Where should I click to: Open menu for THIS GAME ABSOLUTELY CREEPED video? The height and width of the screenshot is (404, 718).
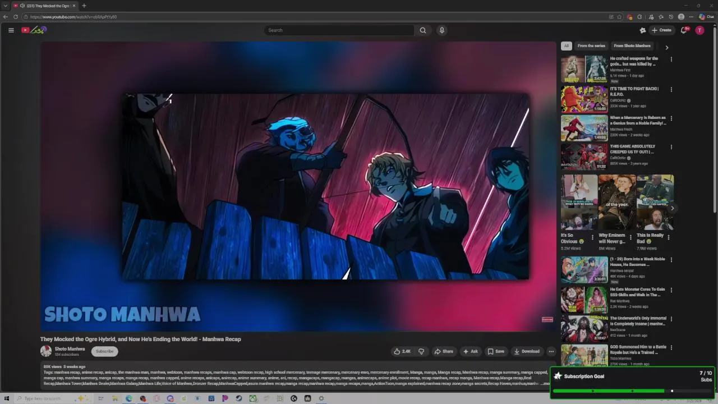coord(671,147)
